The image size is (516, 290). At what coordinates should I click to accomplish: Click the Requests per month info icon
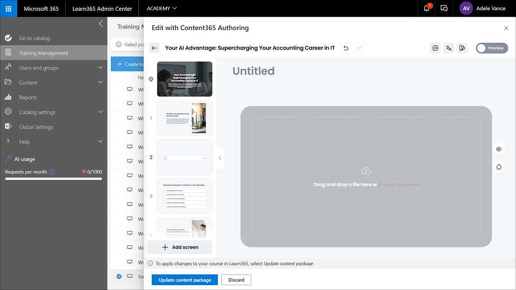point(52,172)
